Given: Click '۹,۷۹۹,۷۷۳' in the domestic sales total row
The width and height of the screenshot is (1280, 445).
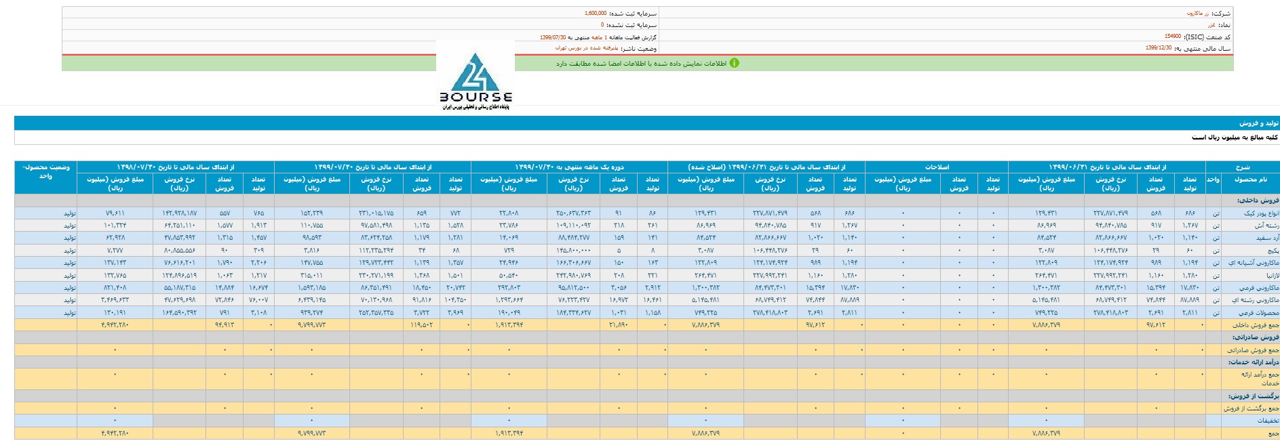Looking at the screenshot, I should 312,325.
